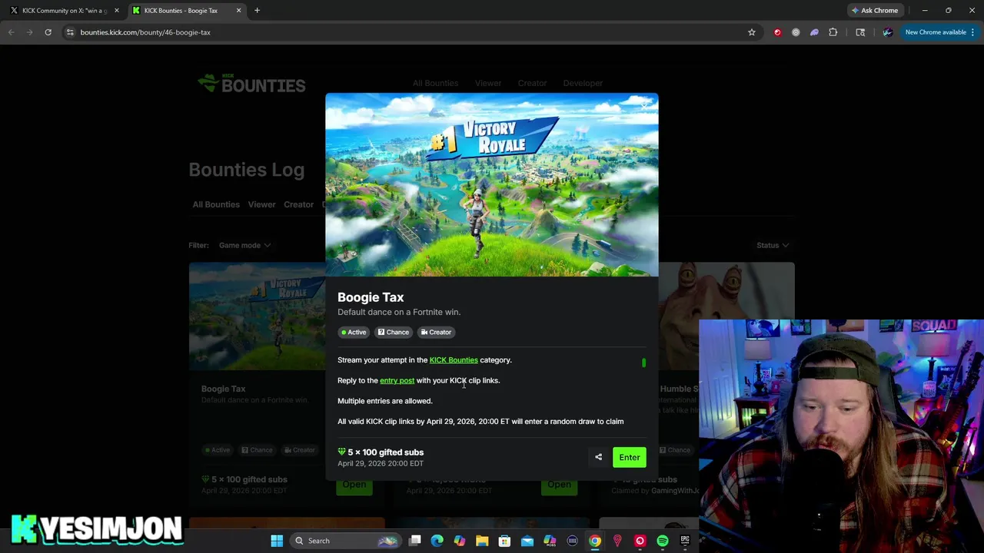Viewport: 984px width, 553px height.
Task: Open the M365 app from taskbar
Action: [550, 541]
